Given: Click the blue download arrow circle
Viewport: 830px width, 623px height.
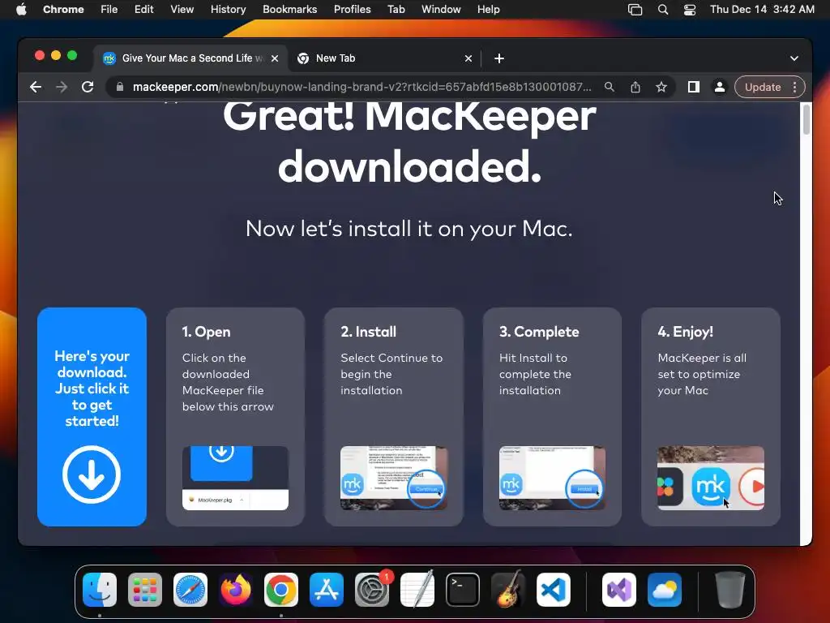Looking at the screenshot, I should [92, 474].
